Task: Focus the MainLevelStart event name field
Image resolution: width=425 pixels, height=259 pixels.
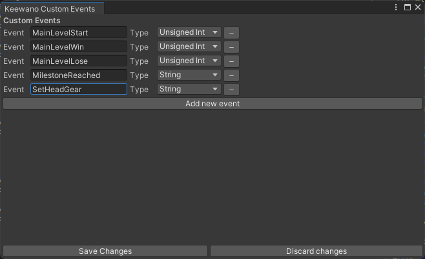Action: pos(79,33)
